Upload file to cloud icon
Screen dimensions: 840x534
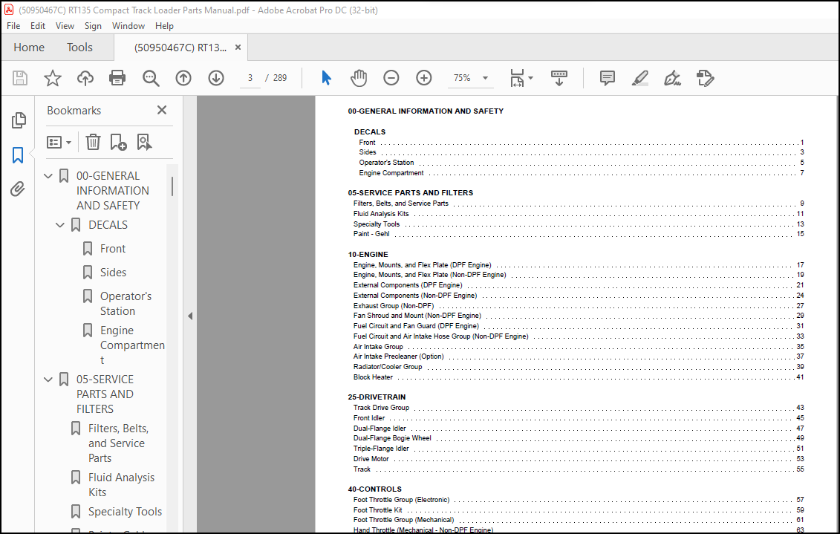85,78
